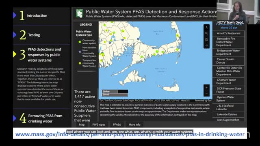Click the green Community water system legend dot

point(80,42)
